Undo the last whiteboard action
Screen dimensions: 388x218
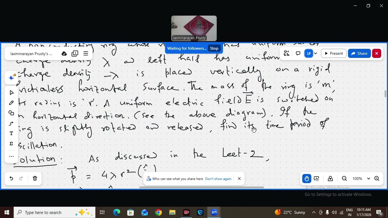tap(11, 179)
